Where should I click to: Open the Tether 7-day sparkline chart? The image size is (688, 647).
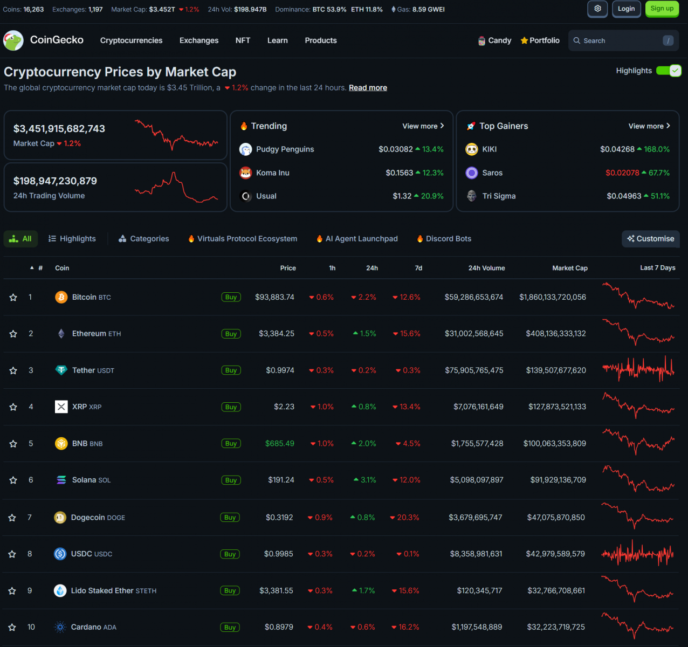[638, 370]
